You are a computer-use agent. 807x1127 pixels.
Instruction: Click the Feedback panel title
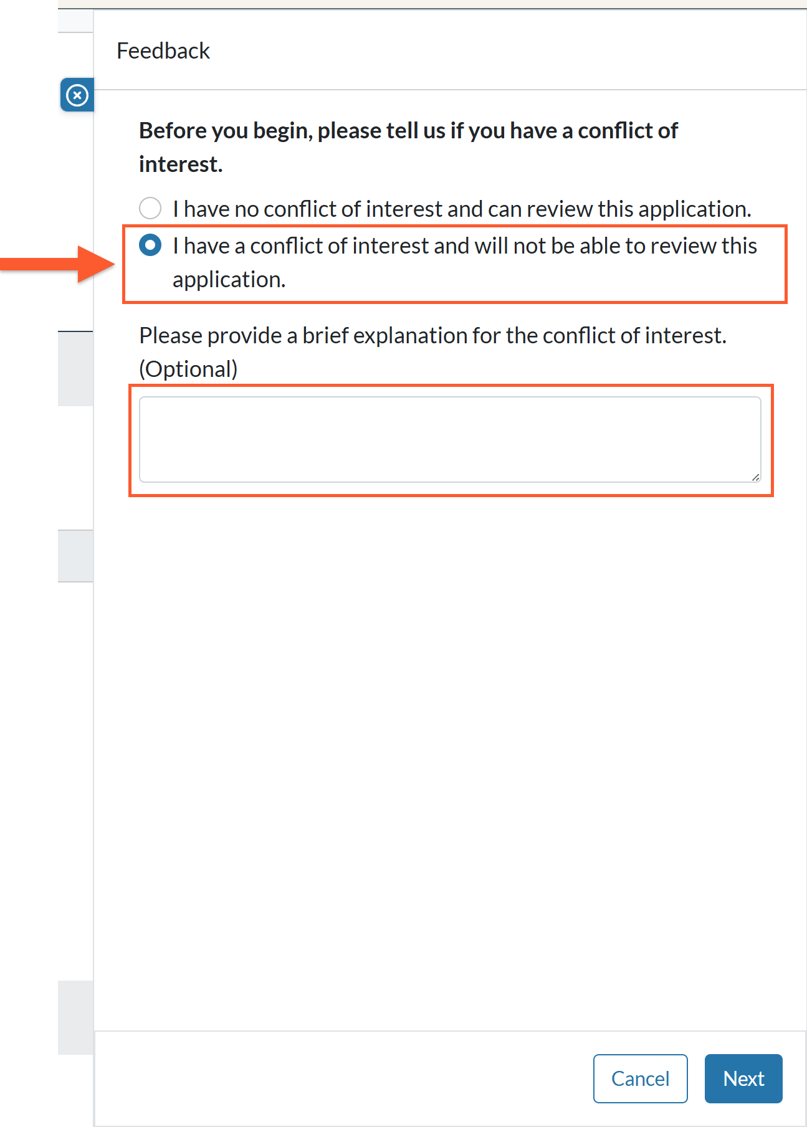pos(163,51)
